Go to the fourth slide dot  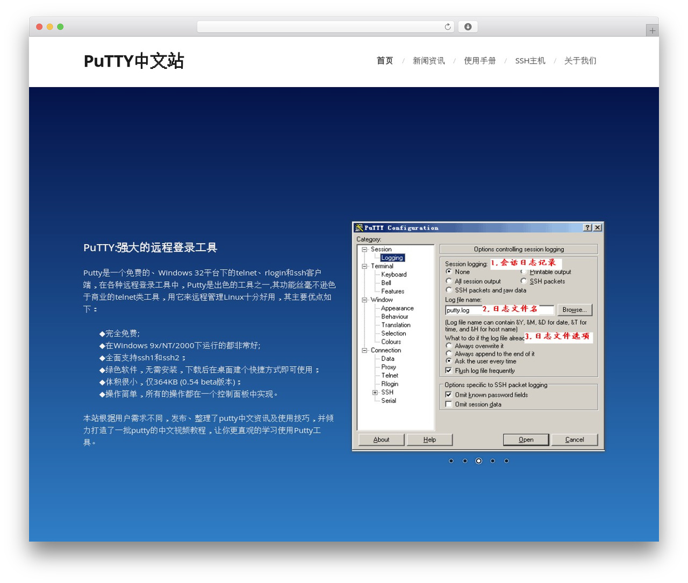492,461
